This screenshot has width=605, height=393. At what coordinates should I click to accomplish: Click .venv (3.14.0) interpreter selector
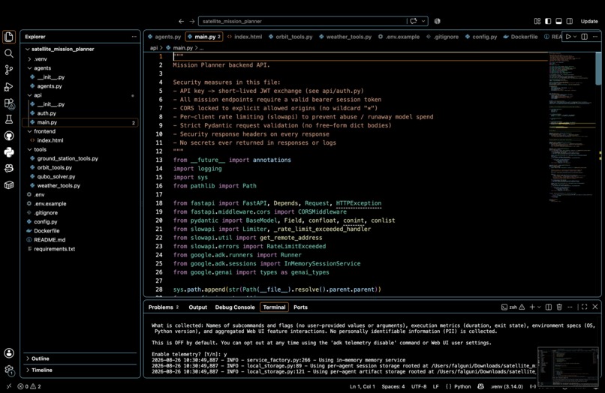[507, 386]
